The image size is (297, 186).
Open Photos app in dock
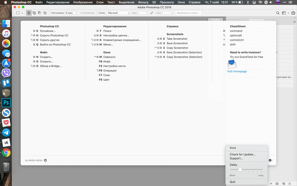(6, 43)
